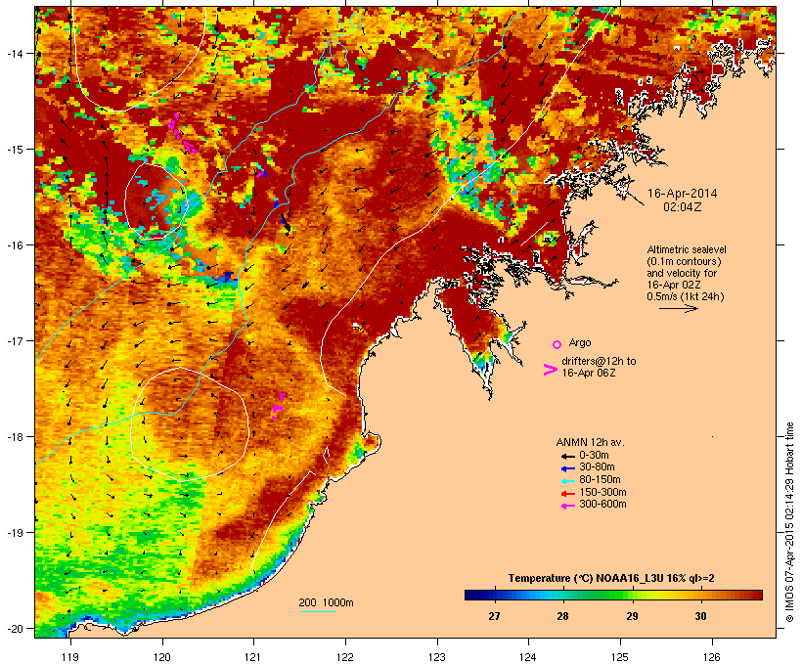Click the longitude axis label '124'
This screenshot has height=665, width=802.
tap(528, 657)
